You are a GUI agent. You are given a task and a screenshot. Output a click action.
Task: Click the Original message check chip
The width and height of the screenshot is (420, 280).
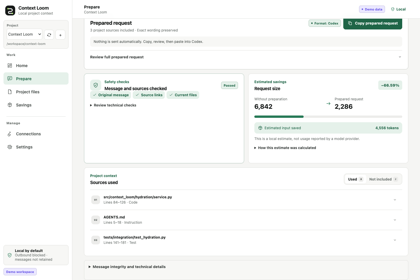pyautogui.click(x=111, y=95)
